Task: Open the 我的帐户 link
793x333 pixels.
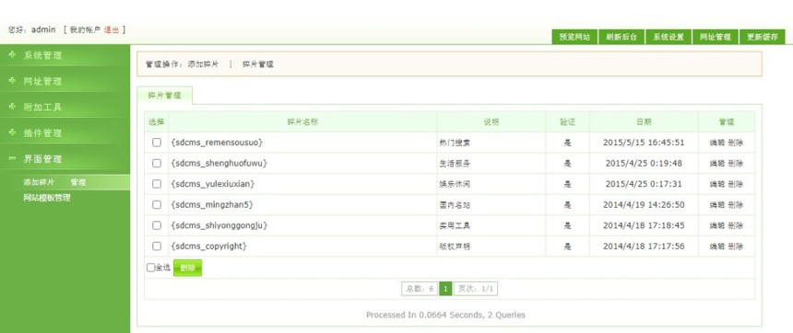Action: tap(85, 29)
